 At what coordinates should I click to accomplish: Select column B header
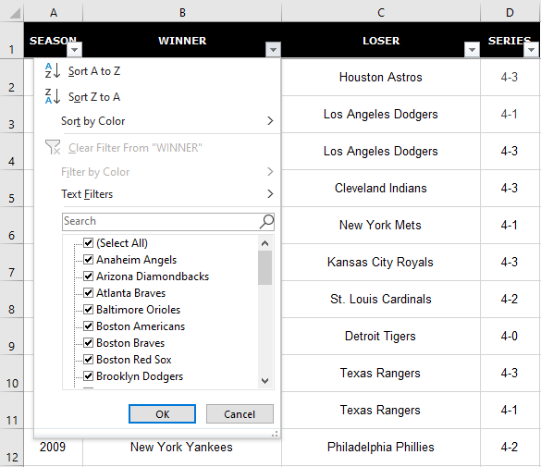(182, 13)
